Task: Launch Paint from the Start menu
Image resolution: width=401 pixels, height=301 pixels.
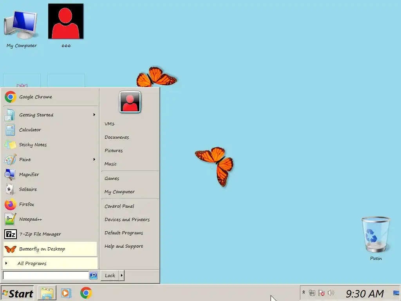Action: (x=51, y=160)
